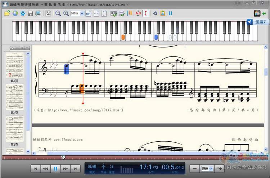Click the 降A调 key signature display

click(92, 166)
